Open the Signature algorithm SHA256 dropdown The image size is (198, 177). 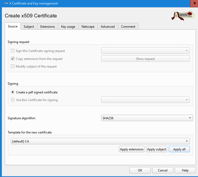[147, 118]
